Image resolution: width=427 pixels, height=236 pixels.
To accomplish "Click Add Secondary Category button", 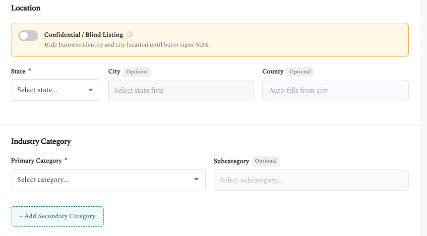I will point(57,216).
